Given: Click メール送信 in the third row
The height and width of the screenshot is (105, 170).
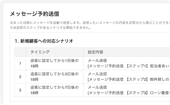Looking at the screenshot, I should pyautogui.click(x=97, y=87).
